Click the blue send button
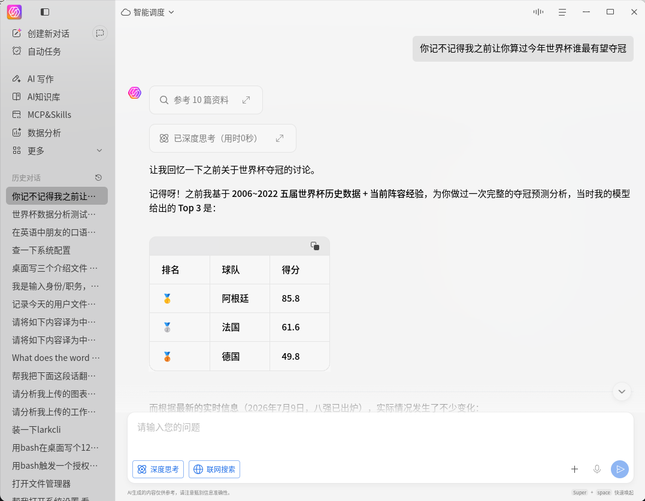This screenshot has width=645, height=501. 619,469
